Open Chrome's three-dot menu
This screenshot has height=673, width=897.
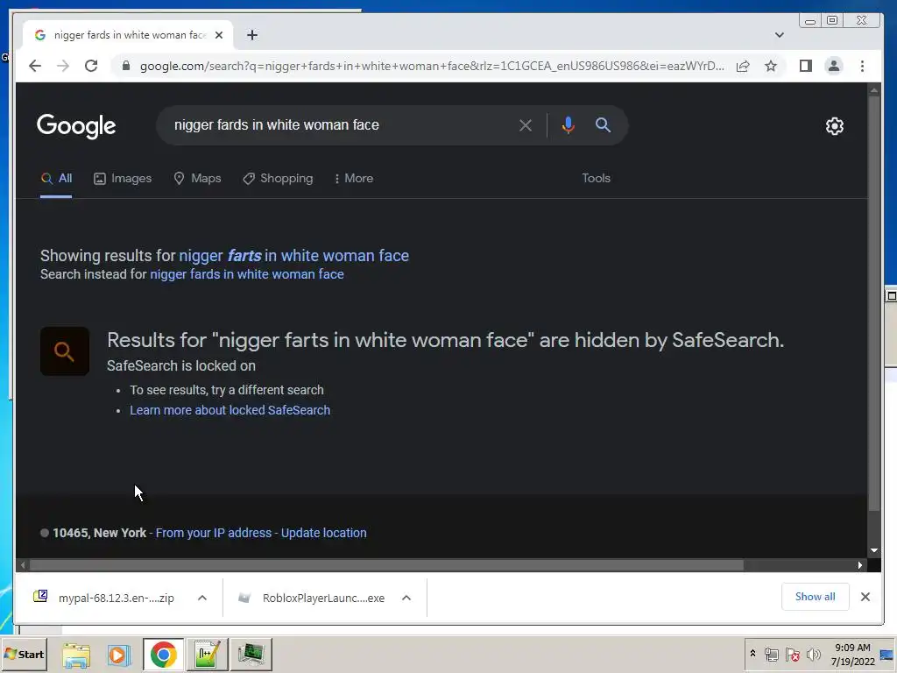(x=862, y=66)
